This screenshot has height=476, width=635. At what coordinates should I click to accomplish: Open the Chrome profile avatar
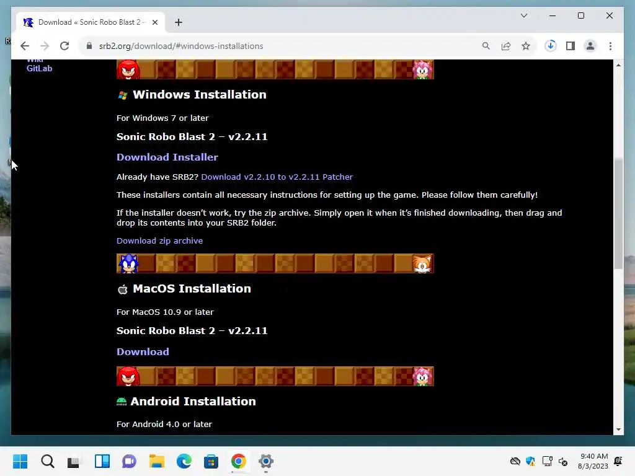[x=590, y=46]
